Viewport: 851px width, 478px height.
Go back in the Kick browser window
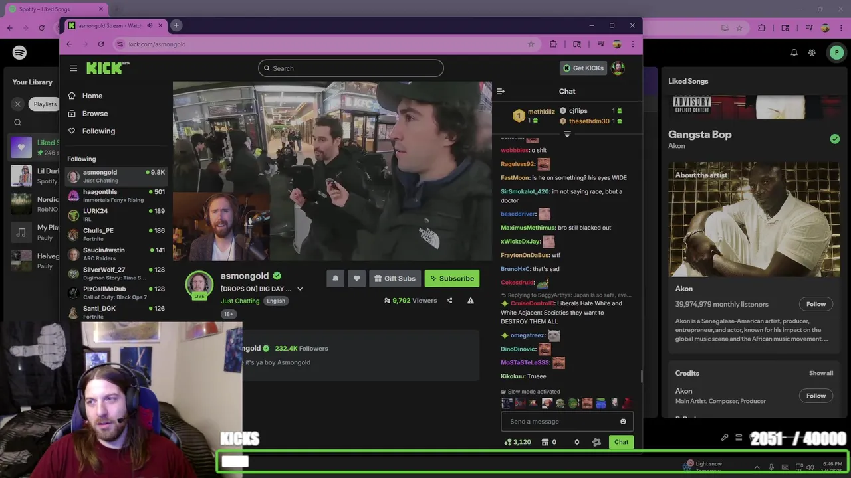69,44
